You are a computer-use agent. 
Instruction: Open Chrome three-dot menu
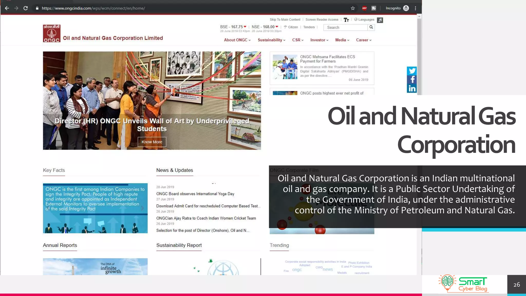tap(415, 8)
